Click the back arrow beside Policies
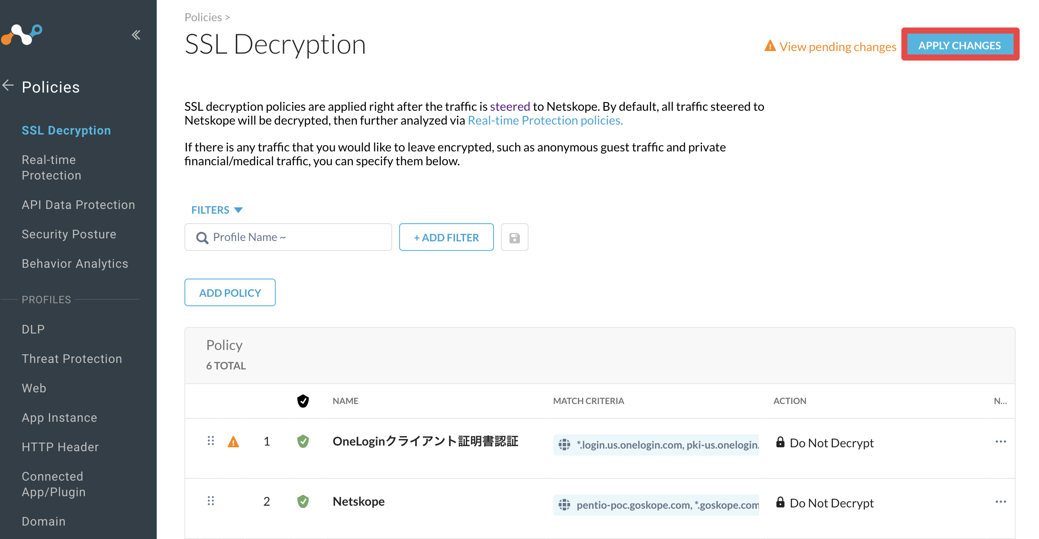This screenshot has height=539, width=1039. pyautogui.click(x=8, y=86)
